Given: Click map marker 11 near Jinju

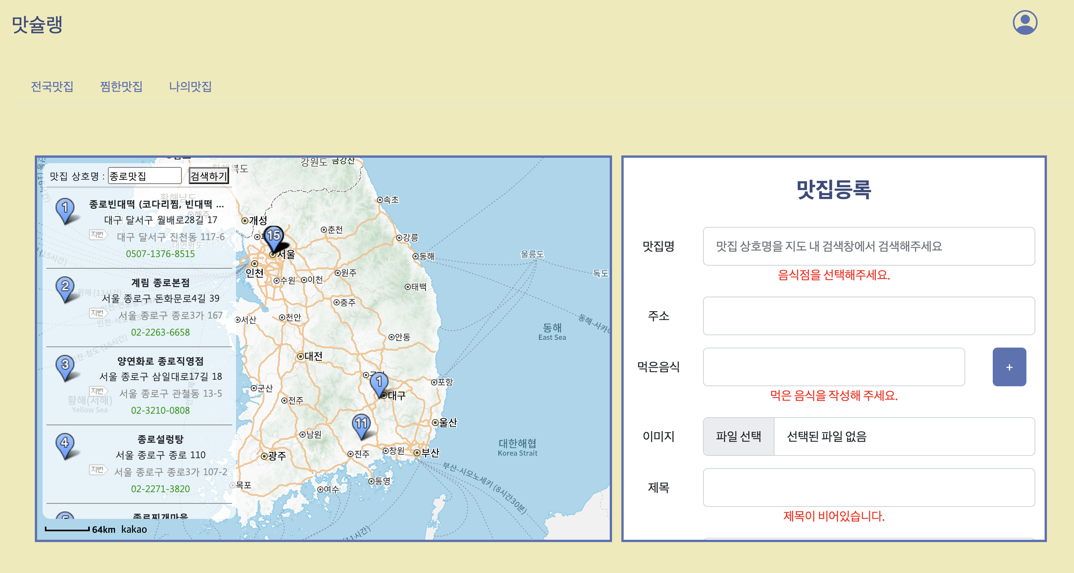Looking at the screenshot, I should point(361,425).
